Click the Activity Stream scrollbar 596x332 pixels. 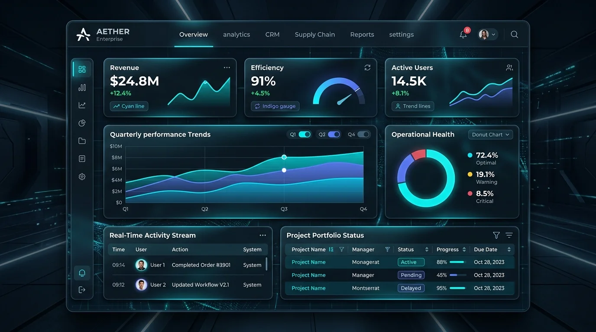(266, 264)
